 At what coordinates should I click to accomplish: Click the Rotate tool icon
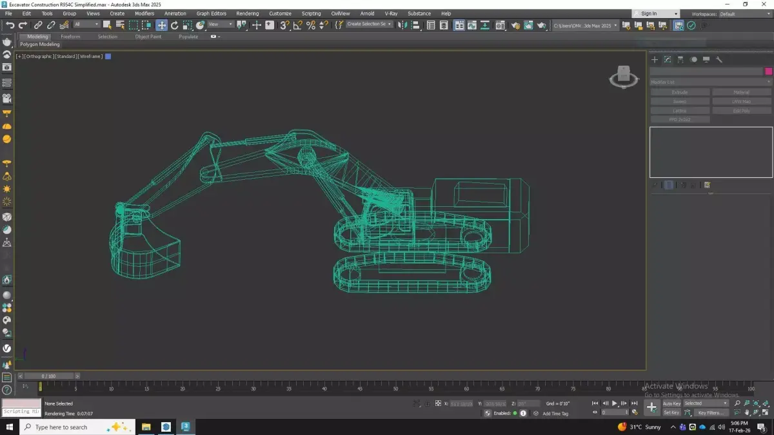coord(174,25)
